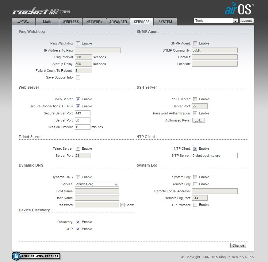268x262 pixels.
Task: Switch to the MAIN tab
Action: 47,22
